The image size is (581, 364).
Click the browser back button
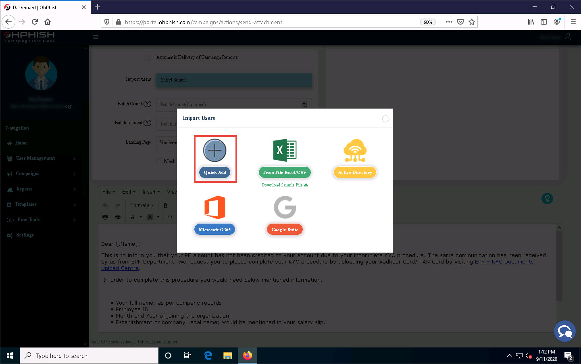[x=9, y=22]
